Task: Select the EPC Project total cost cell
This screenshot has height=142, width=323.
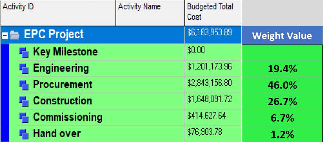Action: point(213,35)
